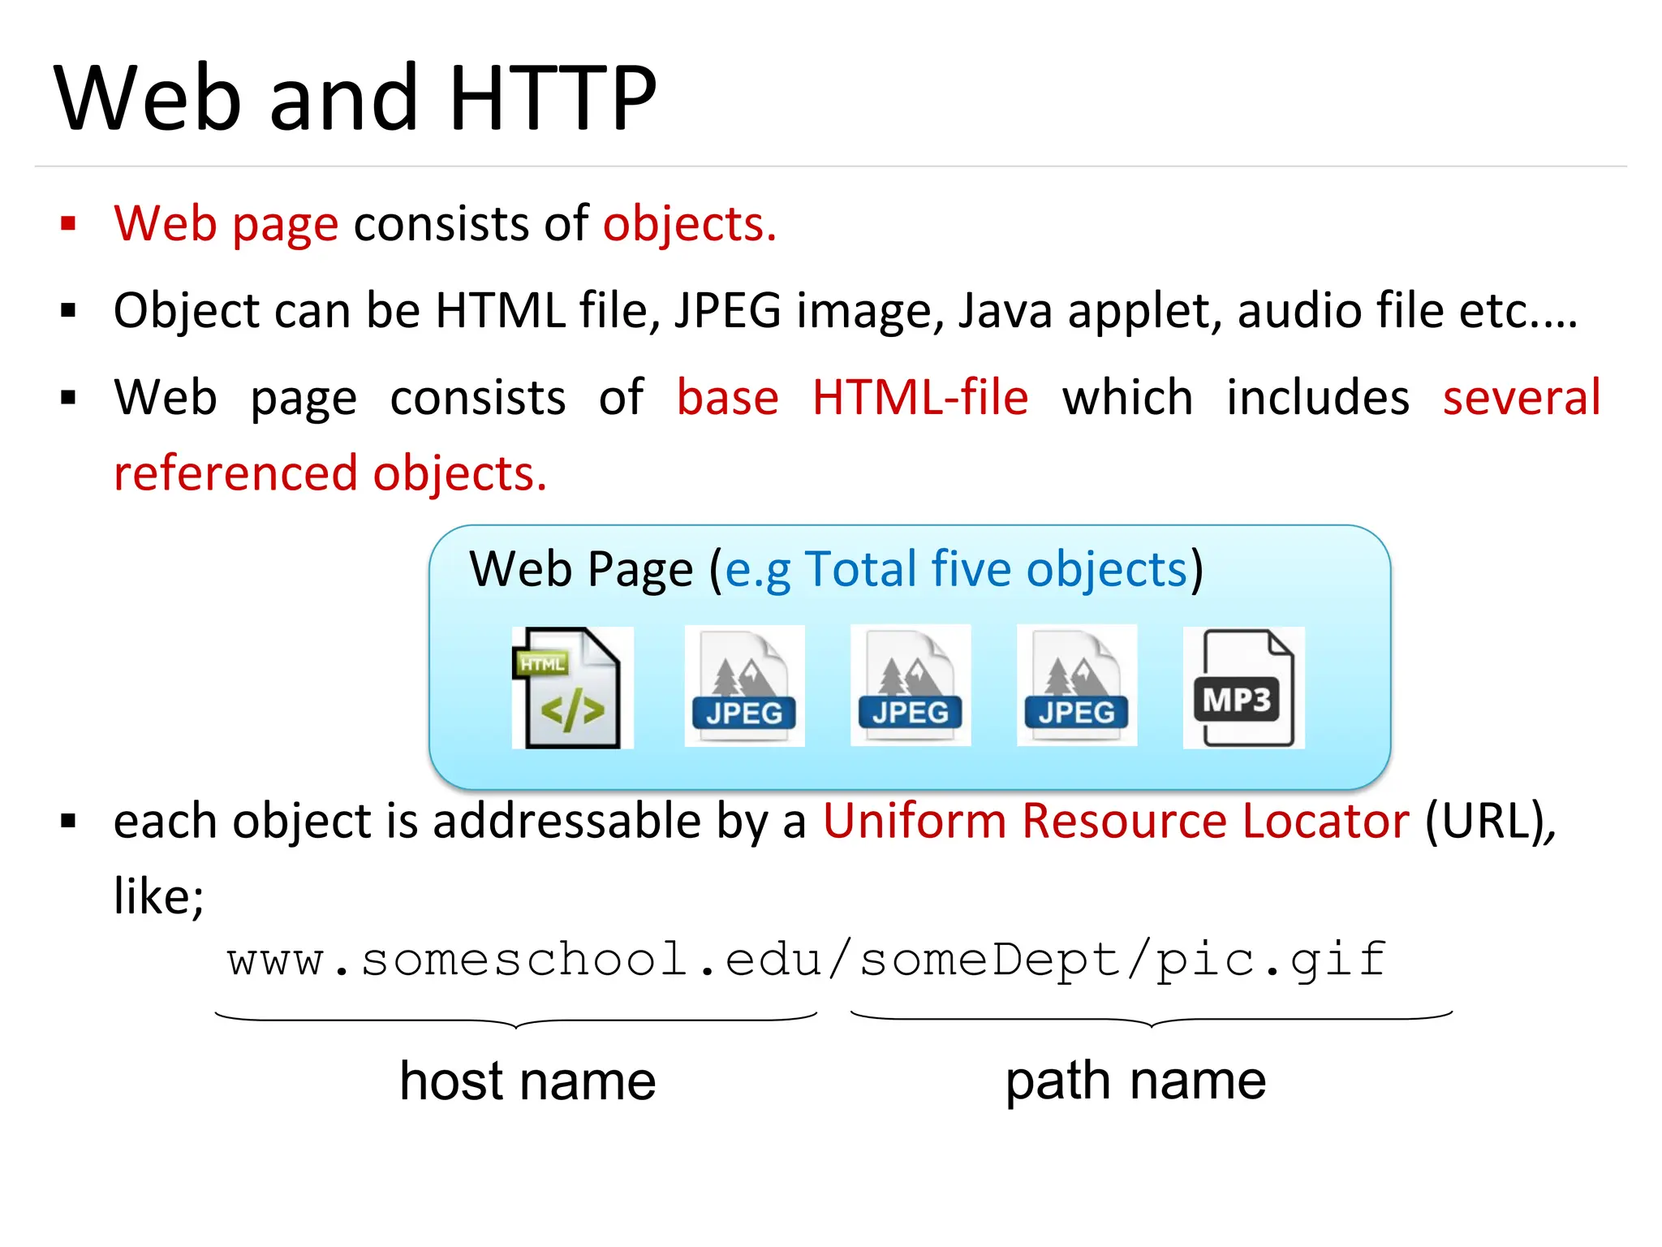Screen dimensions: 1662x1247
Task: Click the word 'like;' below the URL bullet
Action: 159,896
